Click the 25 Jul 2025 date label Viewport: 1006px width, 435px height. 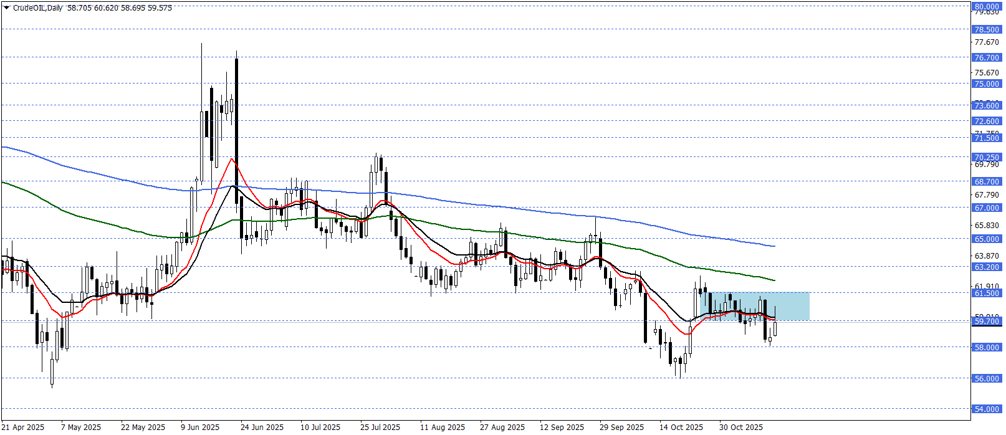coord(380,428)
